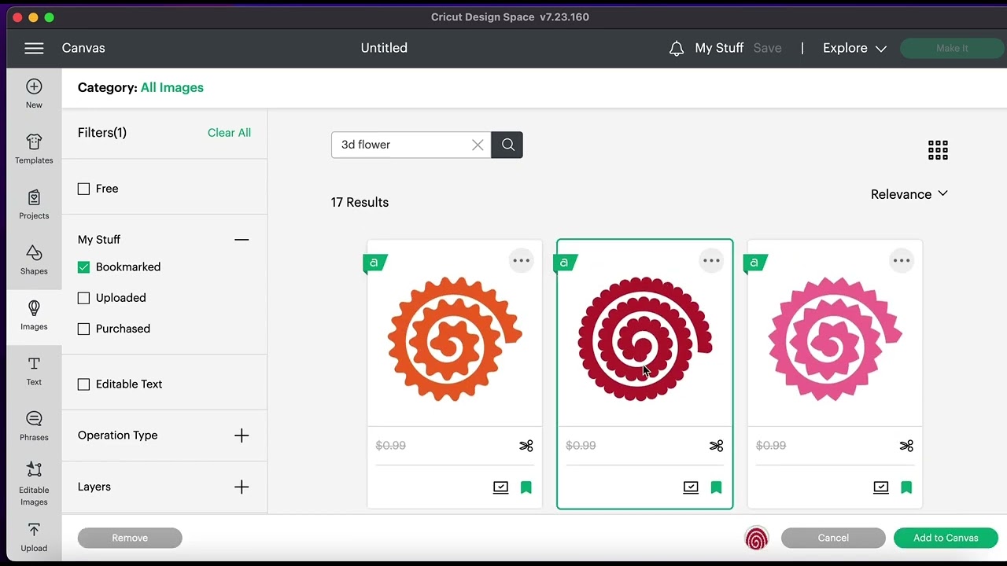Uncheck the Bookmarked filter
Screen dimensions: 1007x566
(x=84, y=267)
